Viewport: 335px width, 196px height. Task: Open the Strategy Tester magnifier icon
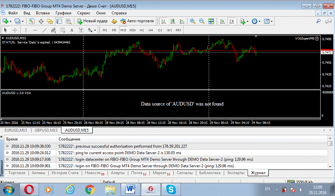68,21
